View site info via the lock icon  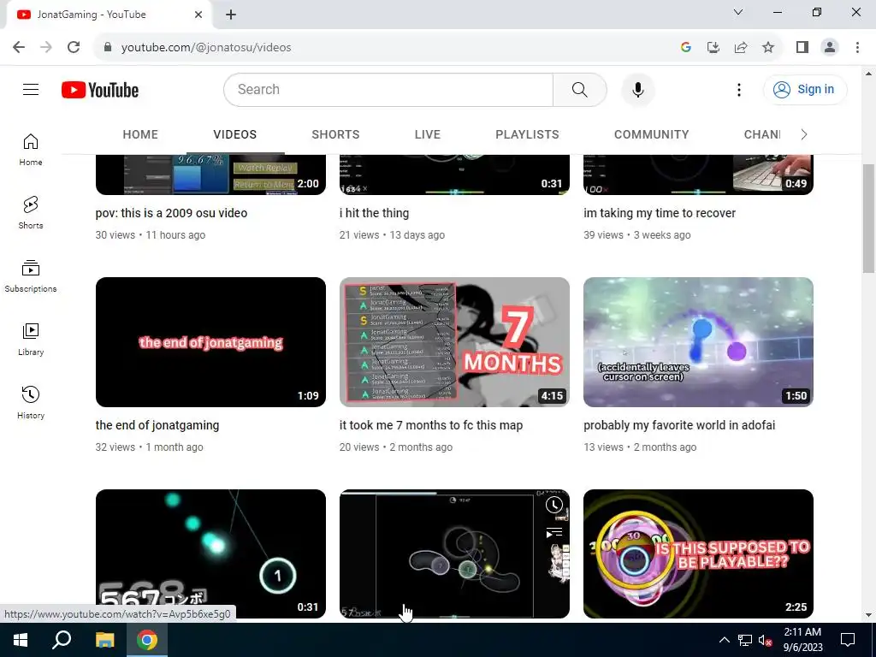pos(108,47)
